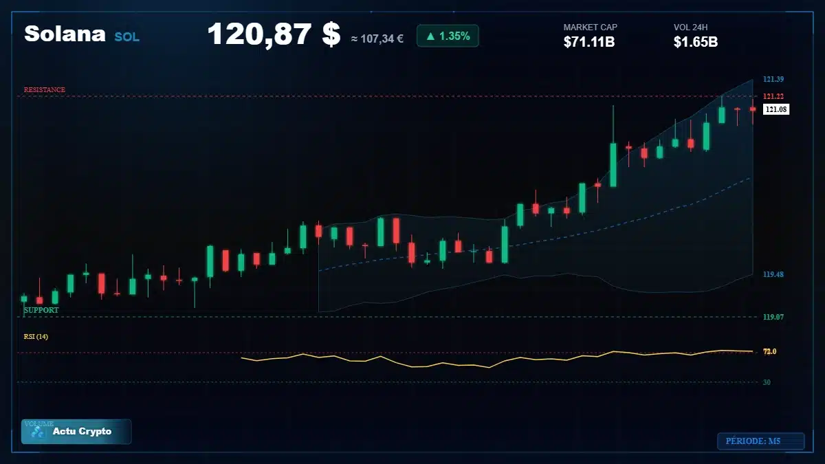Click the 121.39 upper band price label
The width and height of the screenshot is (825, 464).
click(x=773, y=79)
